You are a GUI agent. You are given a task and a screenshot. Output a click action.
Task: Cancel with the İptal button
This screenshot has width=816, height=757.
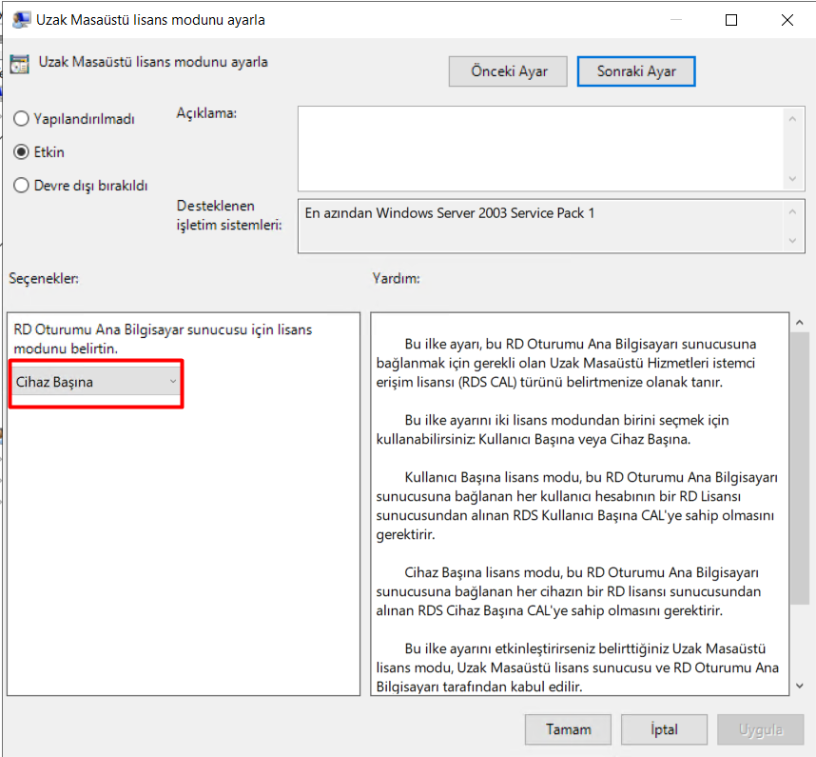[664, 729]
